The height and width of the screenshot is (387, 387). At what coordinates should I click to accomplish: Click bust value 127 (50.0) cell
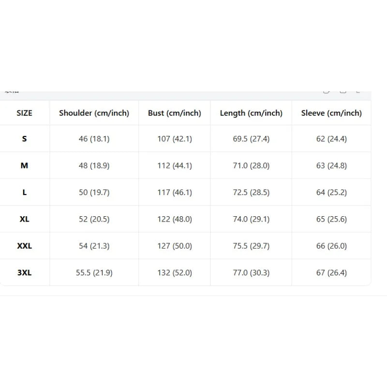pos(175,246)
